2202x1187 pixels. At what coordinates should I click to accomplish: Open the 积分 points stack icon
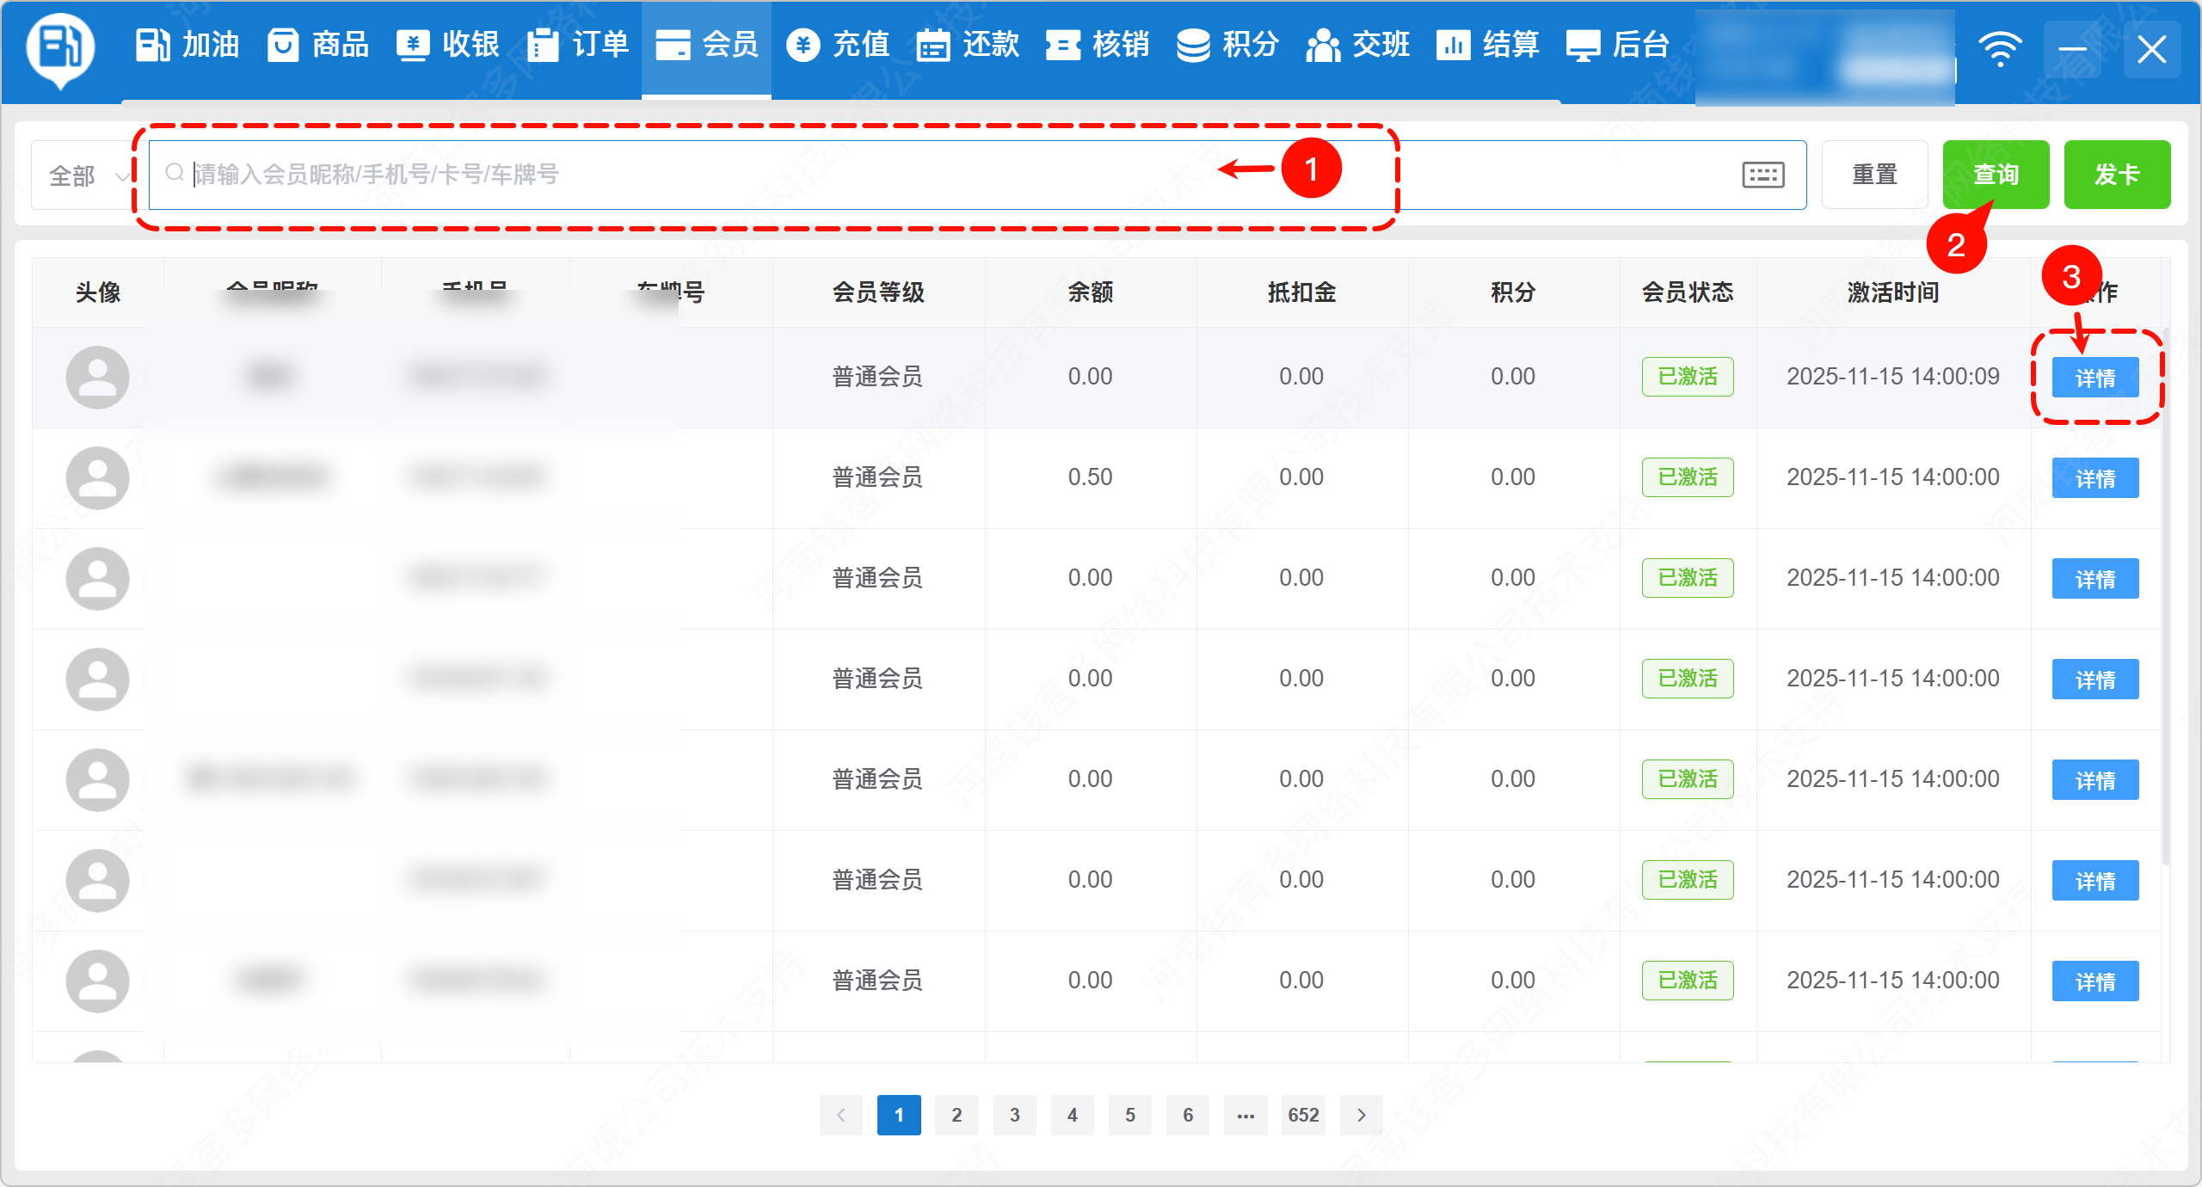coord(1193,45)
